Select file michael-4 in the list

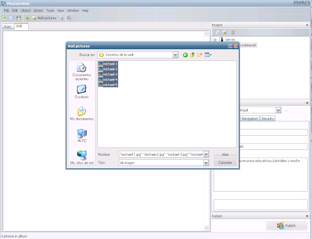click(108, 79)
